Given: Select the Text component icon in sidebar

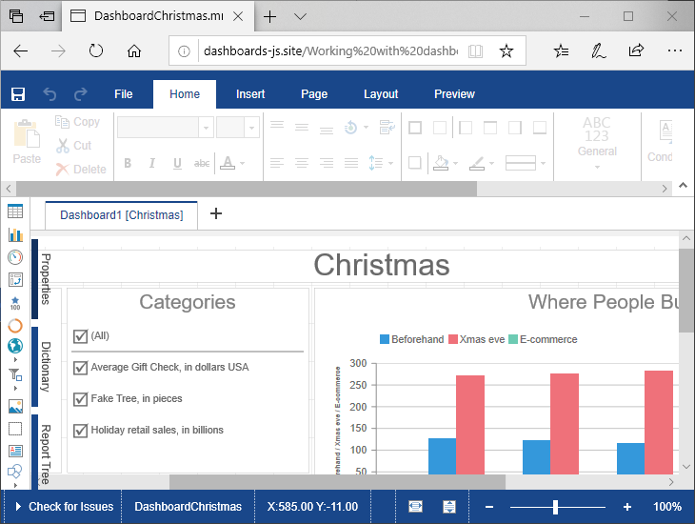Looking at the screenshot, I should coord(15,451).
